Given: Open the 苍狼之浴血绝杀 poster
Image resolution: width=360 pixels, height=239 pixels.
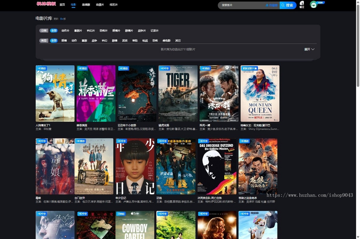Looking at the screenshot, I should pyautogui.click(x=258, y=166).
